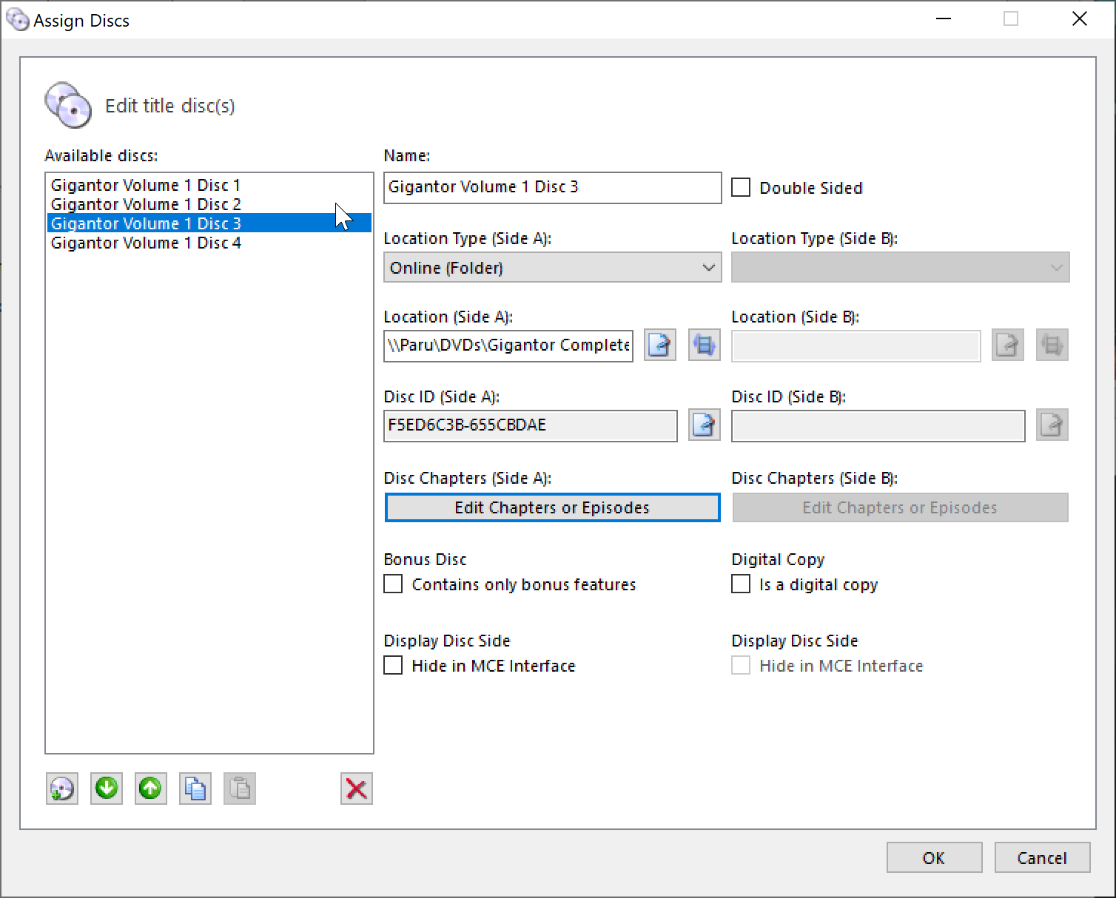Move selected disc up with green arrow
1116x898 pixels.
(x=151, y=789)
